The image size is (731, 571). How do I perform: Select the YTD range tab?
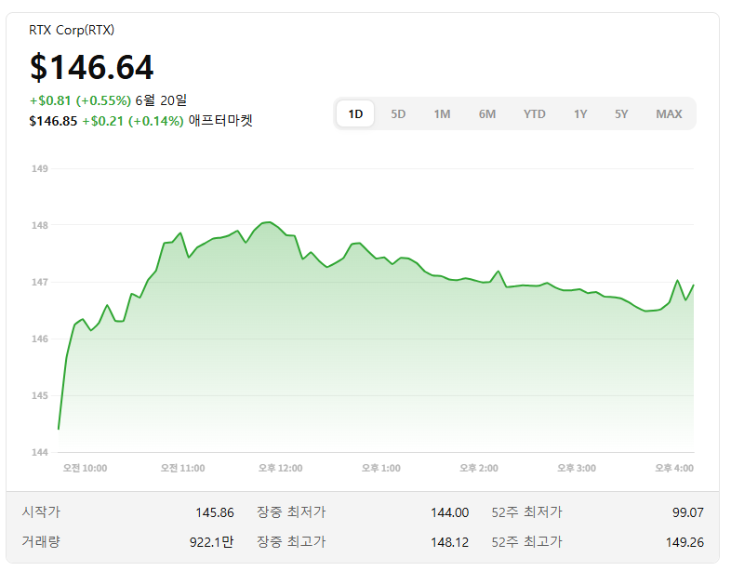pos(534,113)
